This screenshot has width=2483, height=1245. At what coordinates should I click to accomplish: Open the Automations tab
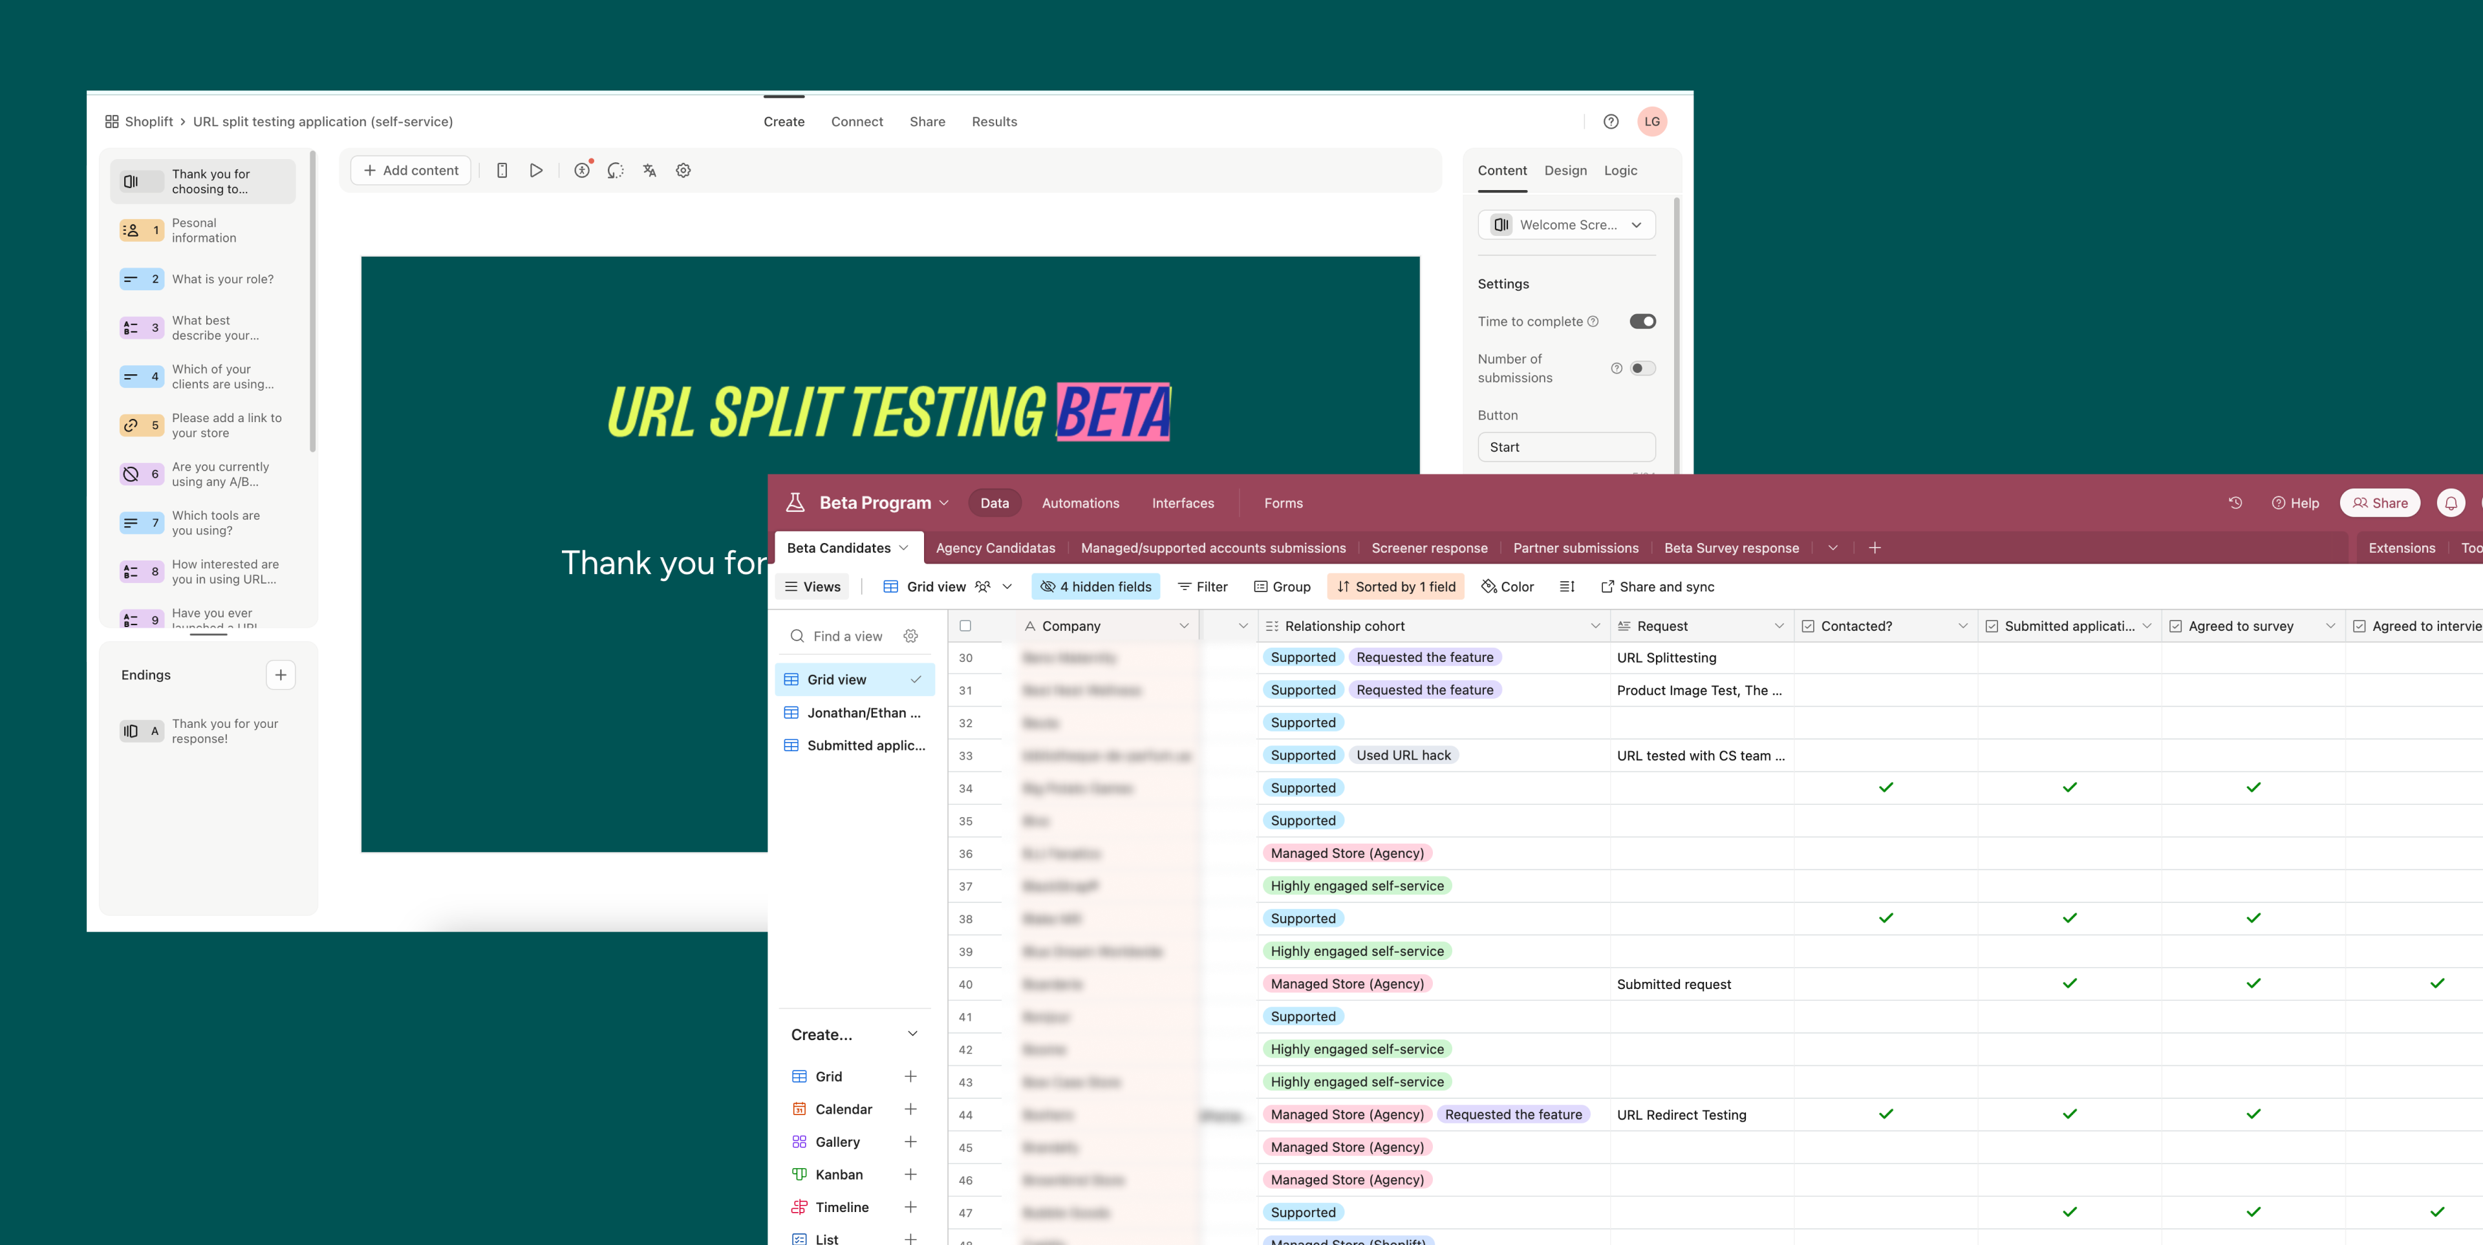tap(1080, 503)
